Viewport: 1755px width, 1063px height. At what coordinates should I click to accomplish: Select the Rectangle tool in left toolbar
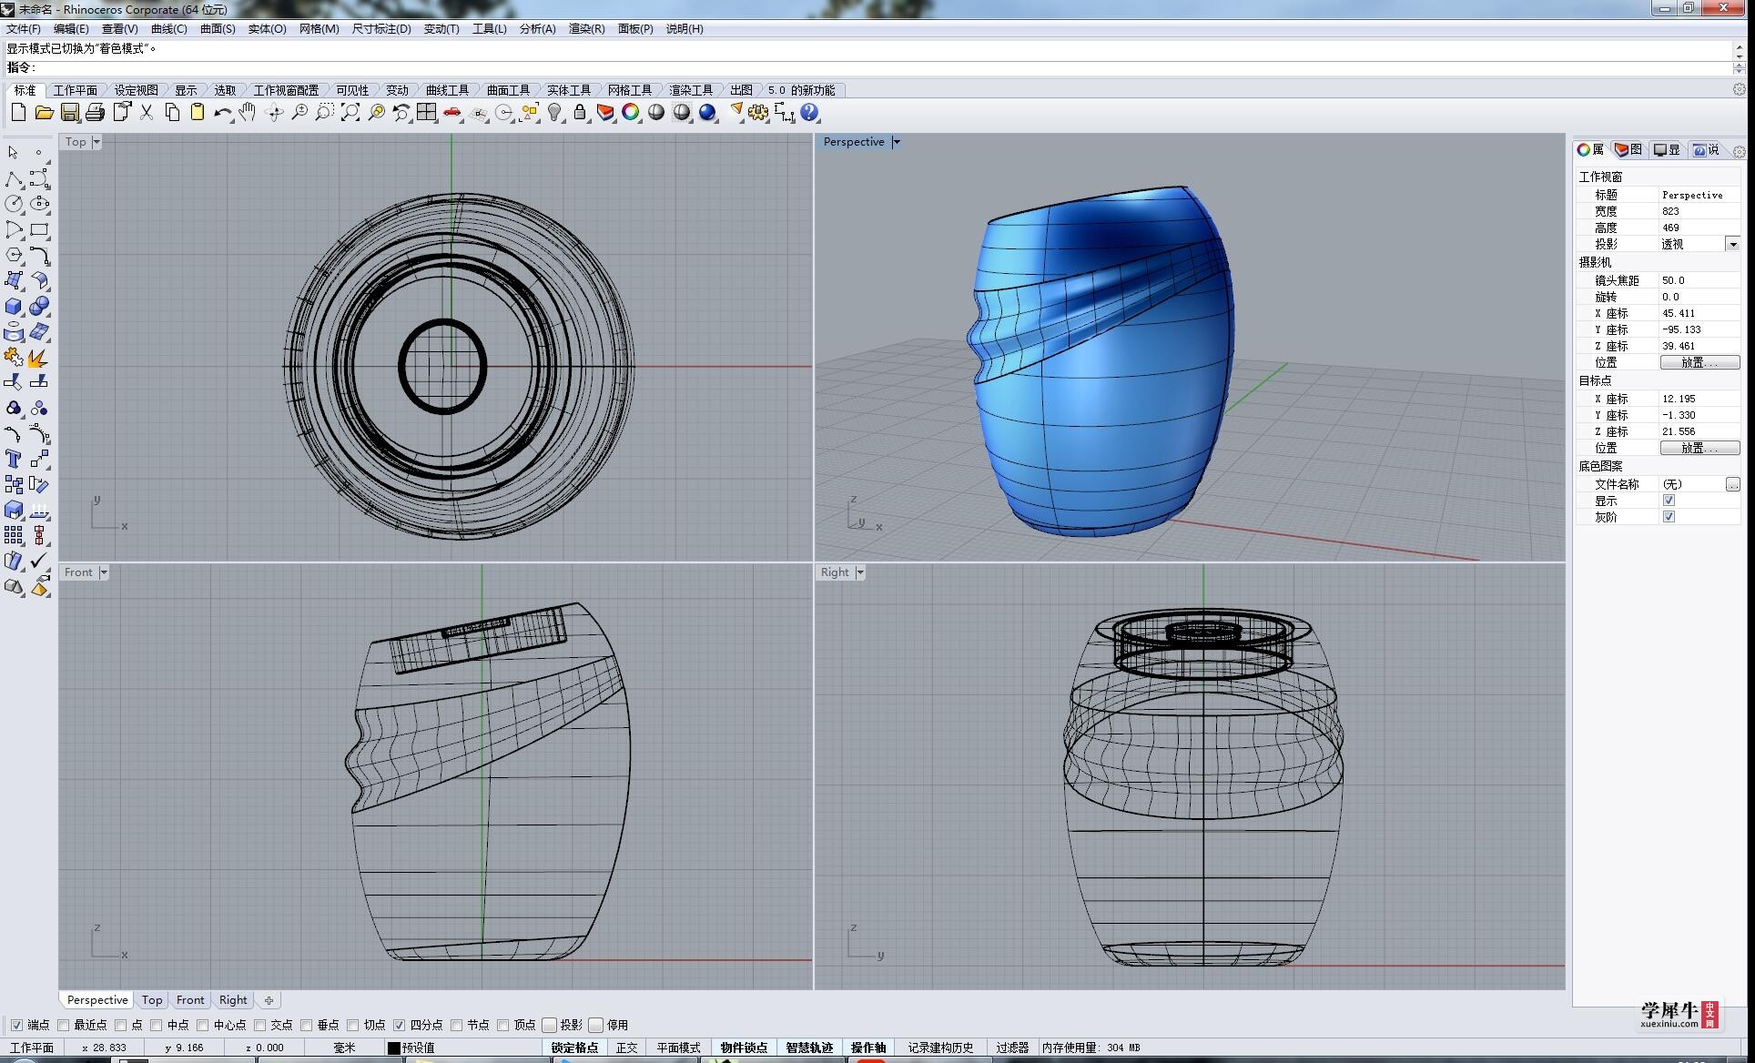click(x=39, y=229)
